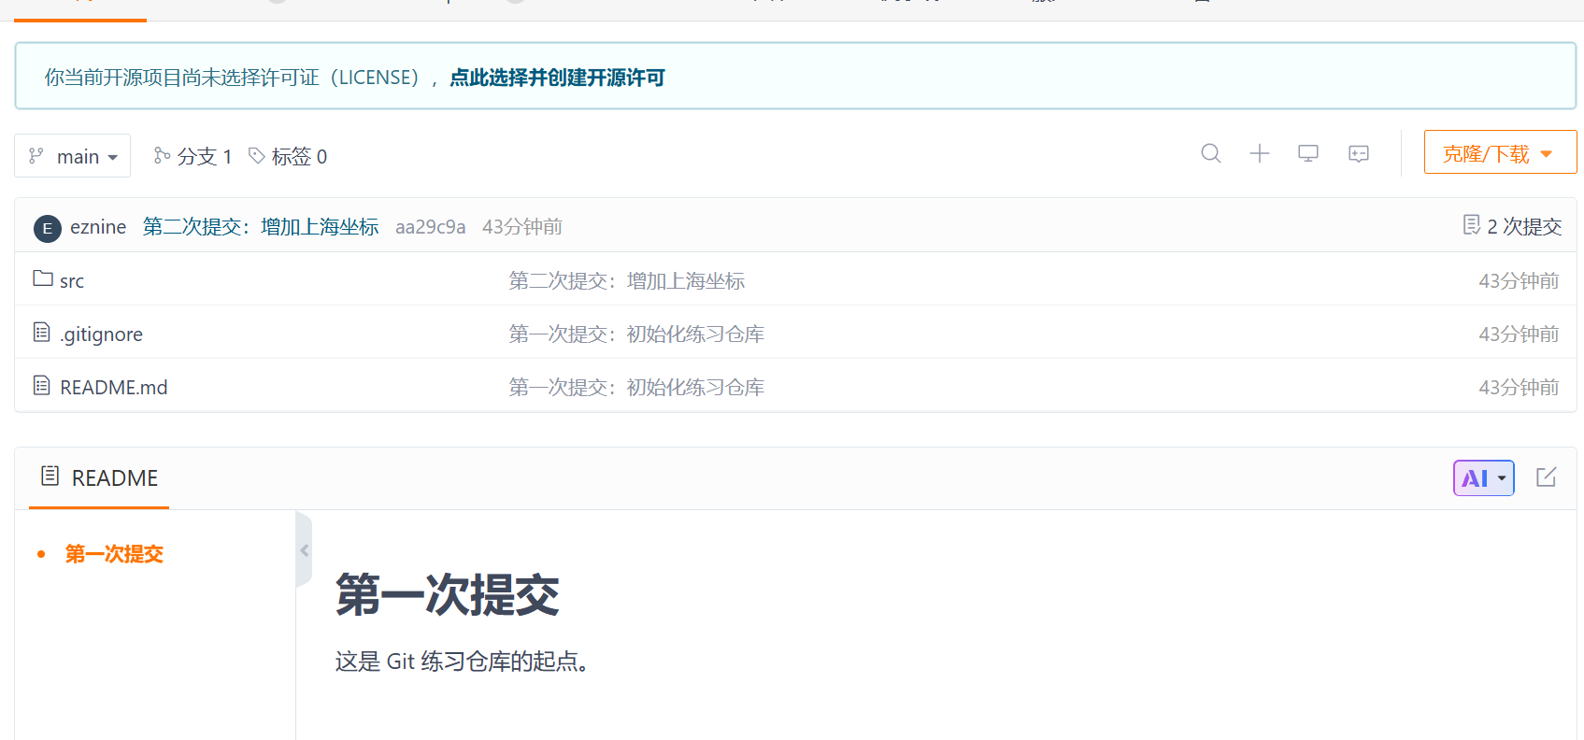The width and height of the screenshot is (1584, 740).
Task: Click the search icon in repository toolbar
Action: [x=1211, y=153]
